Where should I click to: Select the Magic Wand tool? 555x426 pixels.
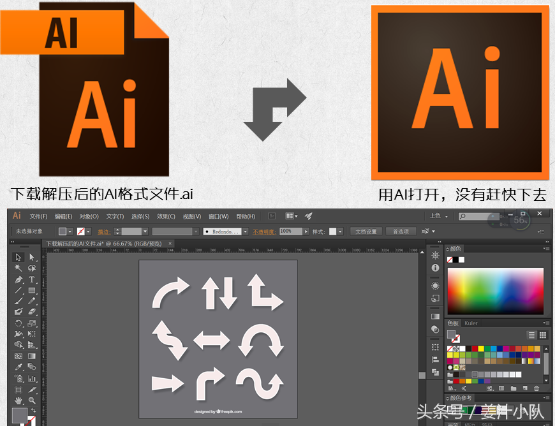coord(18,268)
